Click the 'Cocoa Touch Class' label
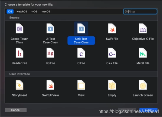 19,40
